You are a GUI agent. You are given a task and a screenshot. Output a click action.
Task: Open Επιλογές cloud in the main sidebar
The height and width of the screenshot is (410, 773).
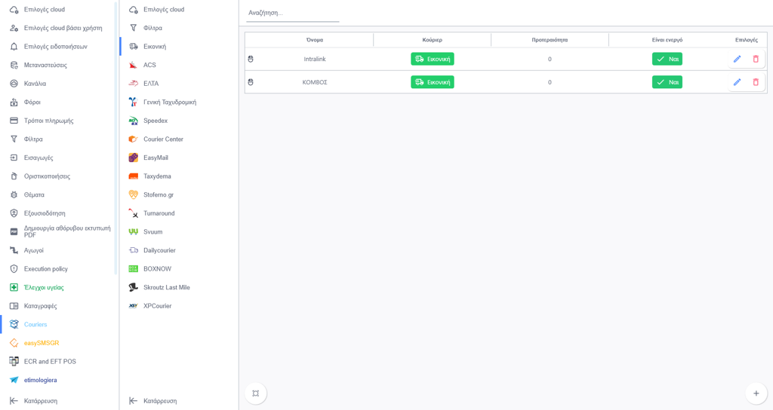45,9
